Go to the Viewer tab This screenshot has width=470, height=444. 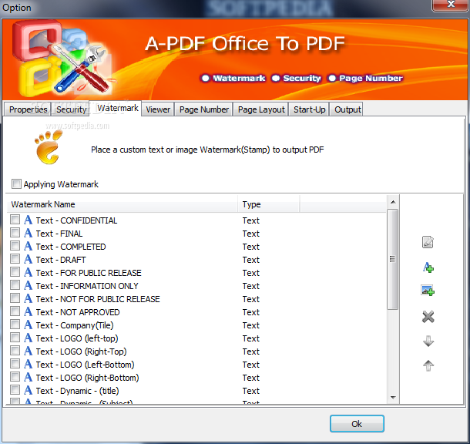pyautogui.click(x=158, y=109)
